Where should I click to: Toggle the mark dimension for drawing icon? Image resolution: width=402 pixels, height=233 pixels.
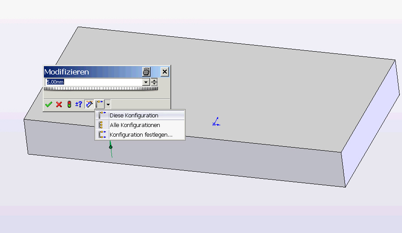(89, 104)
